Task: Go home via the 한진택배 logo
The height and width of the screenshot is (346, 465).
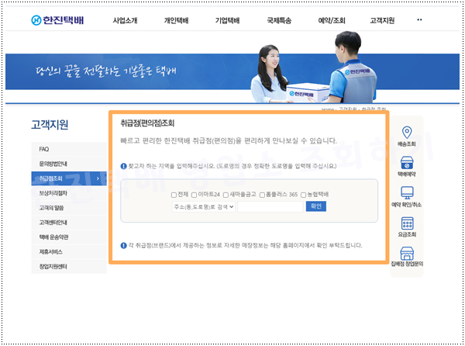Action: [57, 20]
